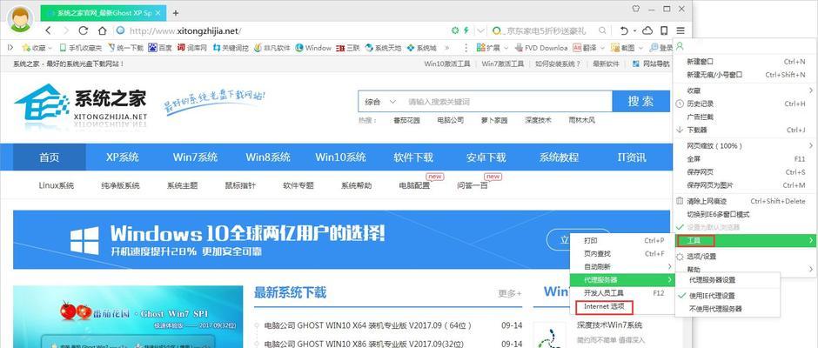Open the 百度 bookmark
This screenshot has height=348, width=818.
[160, 48]
